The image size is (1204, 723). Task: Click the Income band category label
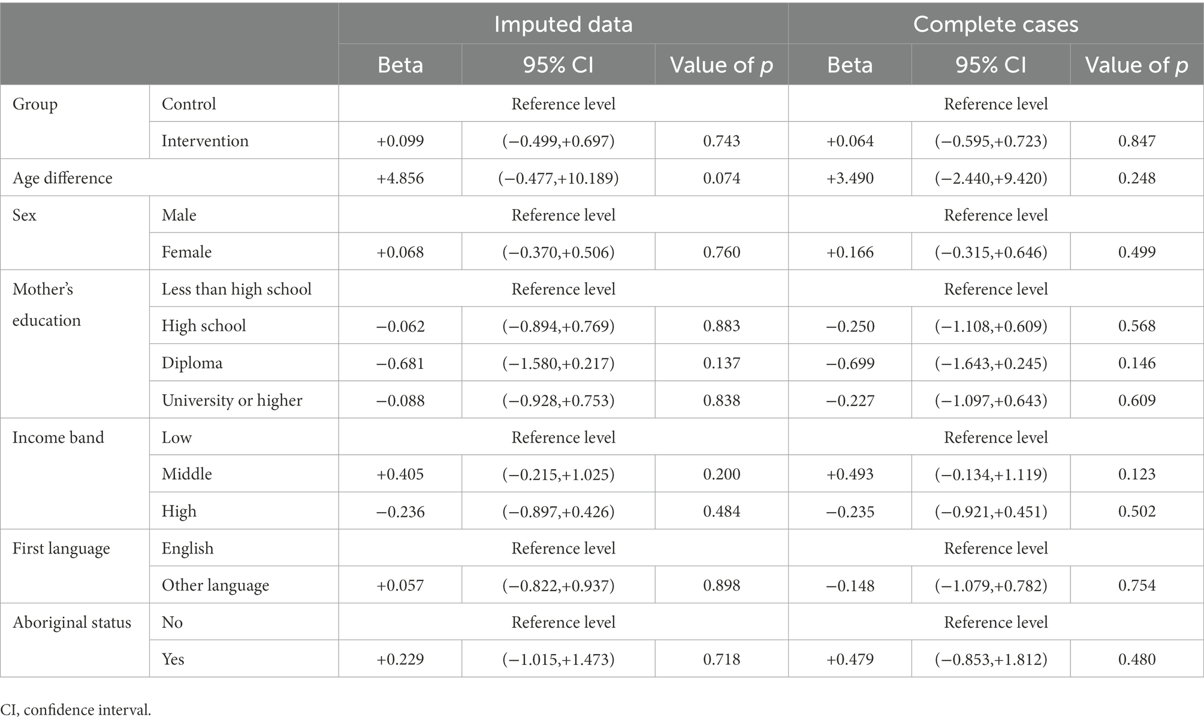click(58, 437)
